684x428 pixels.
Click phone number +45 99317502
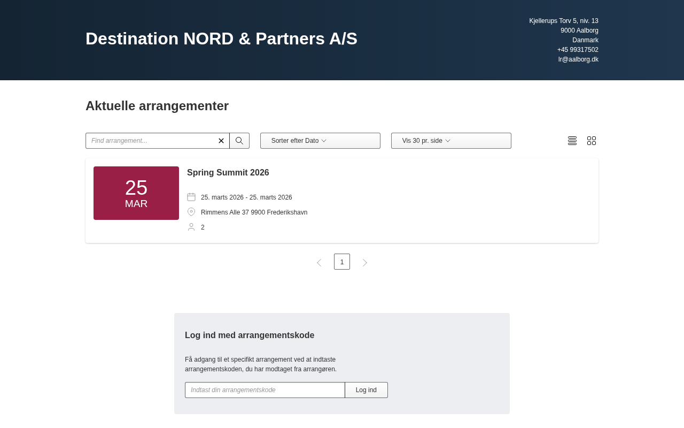pyautogui.click(x=578, y=50)
